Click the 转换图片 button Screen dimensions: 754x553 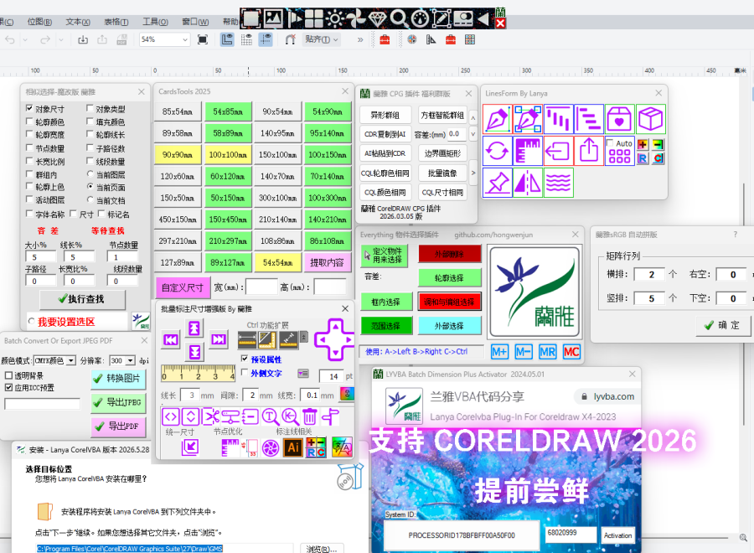tap(118, 378)
